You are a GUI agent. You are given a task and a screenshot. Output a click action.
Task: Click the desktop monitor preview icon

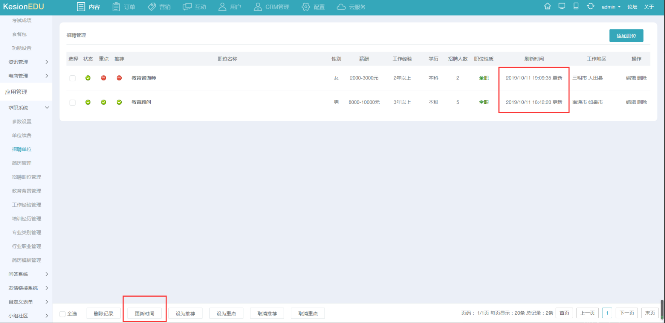click(562, 6)
